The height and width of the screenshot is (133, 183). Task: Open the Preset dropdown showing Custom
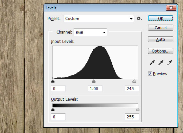pos(99,19)
